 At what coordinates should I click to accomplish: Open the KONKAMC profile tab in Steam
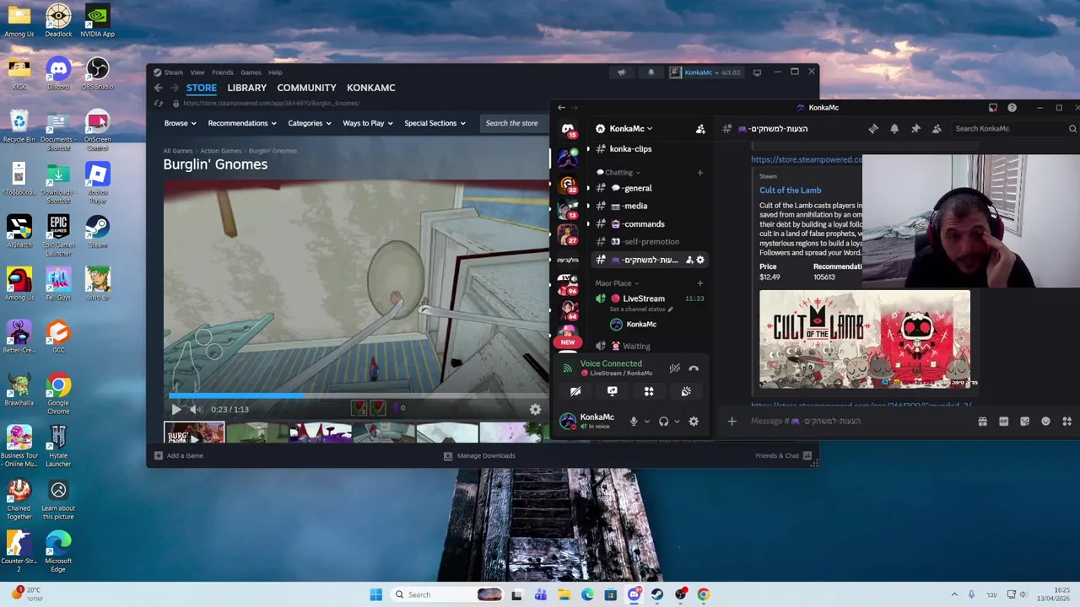coord(371,88)
